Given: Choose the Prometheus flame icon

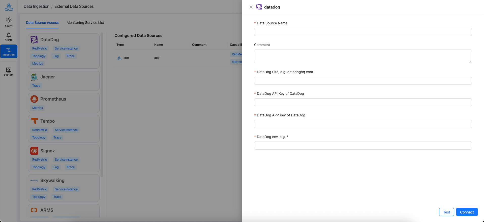Looking at the screenshot, I should (34, 99).
